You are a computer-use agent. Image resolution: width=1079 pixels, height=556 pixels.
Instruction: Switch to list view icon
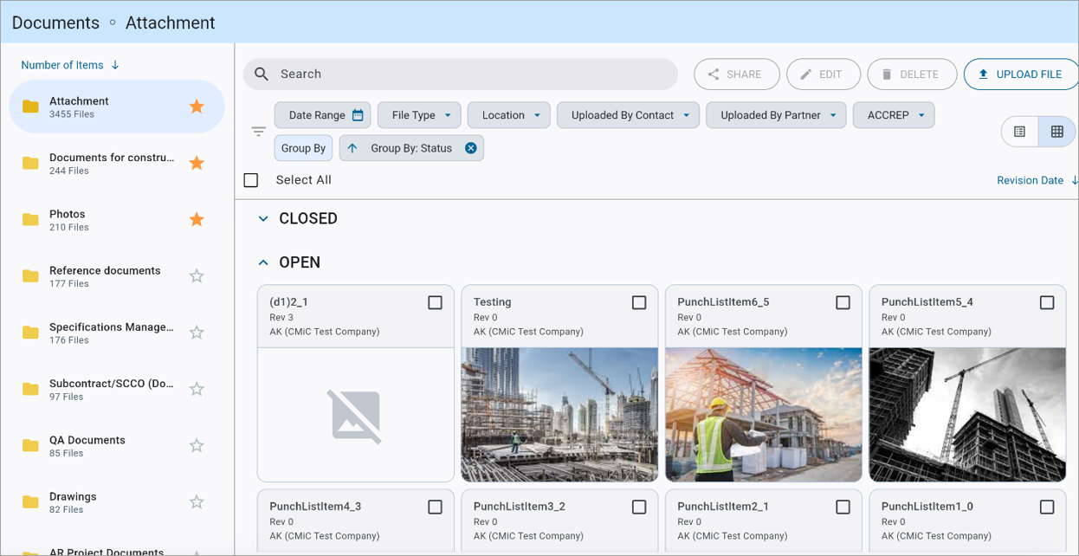tap(1019, 132)
